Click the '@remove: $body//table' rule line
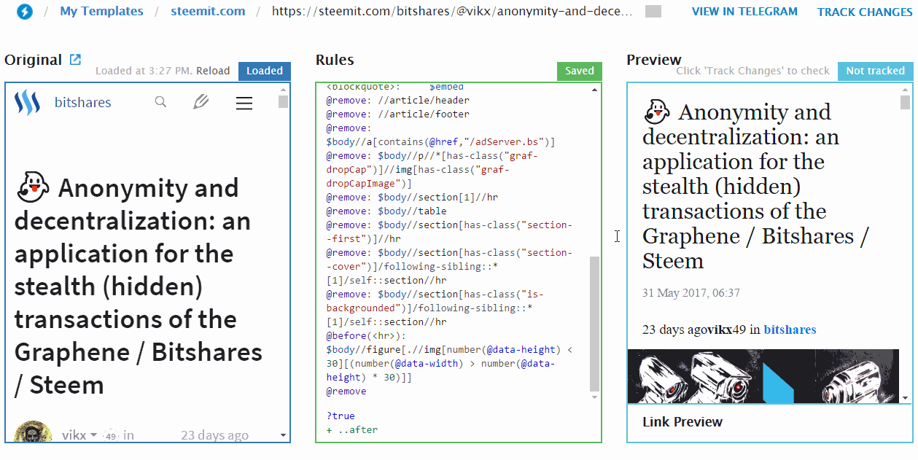 pos(386,211)
